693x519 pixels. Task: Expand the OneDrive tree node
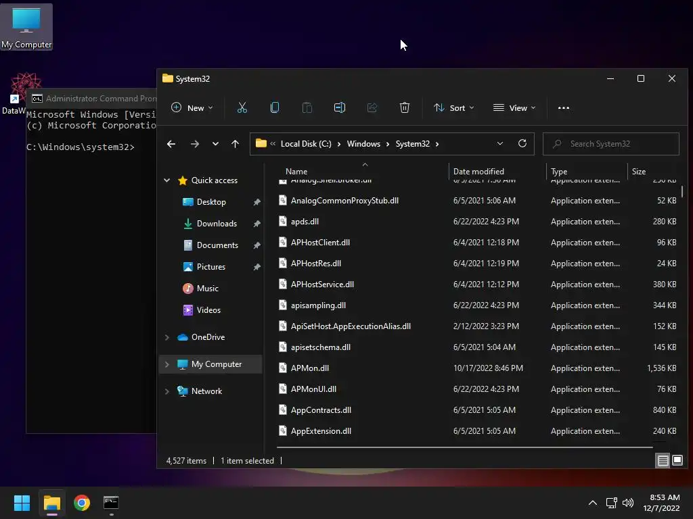[166, 337]
